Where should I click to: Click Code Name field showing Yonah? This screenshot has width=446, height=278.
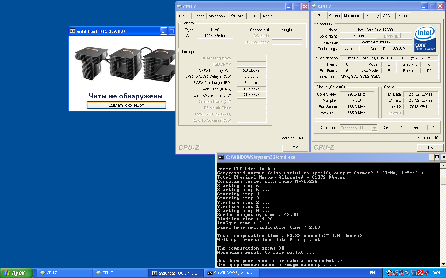click(x=358, y=36)
